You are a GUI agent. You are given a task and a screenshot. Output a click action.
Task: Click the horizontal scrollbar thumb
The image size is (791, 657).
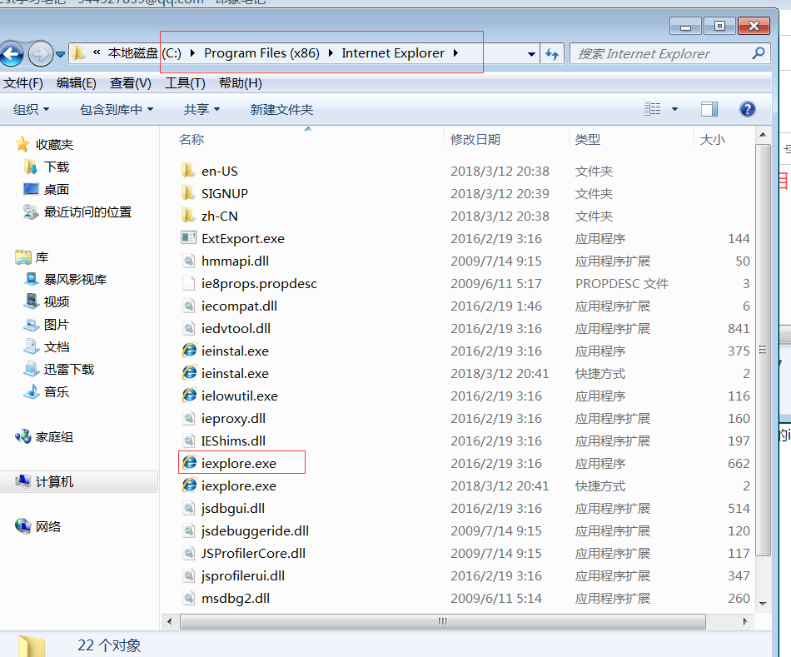pos(442,621)
